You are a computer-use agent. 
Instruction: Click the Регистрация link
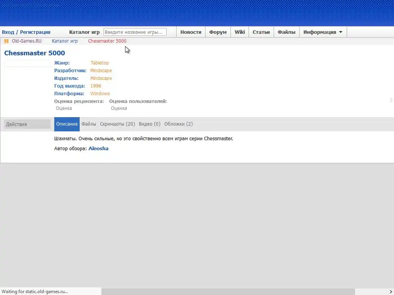coord(35,32)
